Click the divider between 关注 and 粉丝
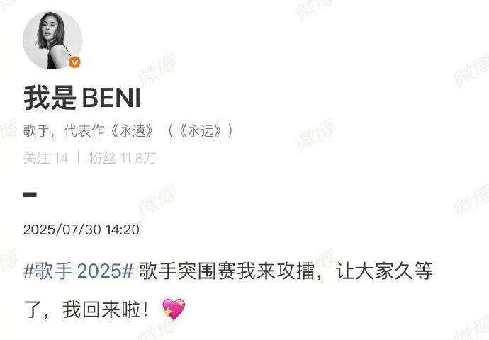 pyautogui.click(x=78, y=158)
